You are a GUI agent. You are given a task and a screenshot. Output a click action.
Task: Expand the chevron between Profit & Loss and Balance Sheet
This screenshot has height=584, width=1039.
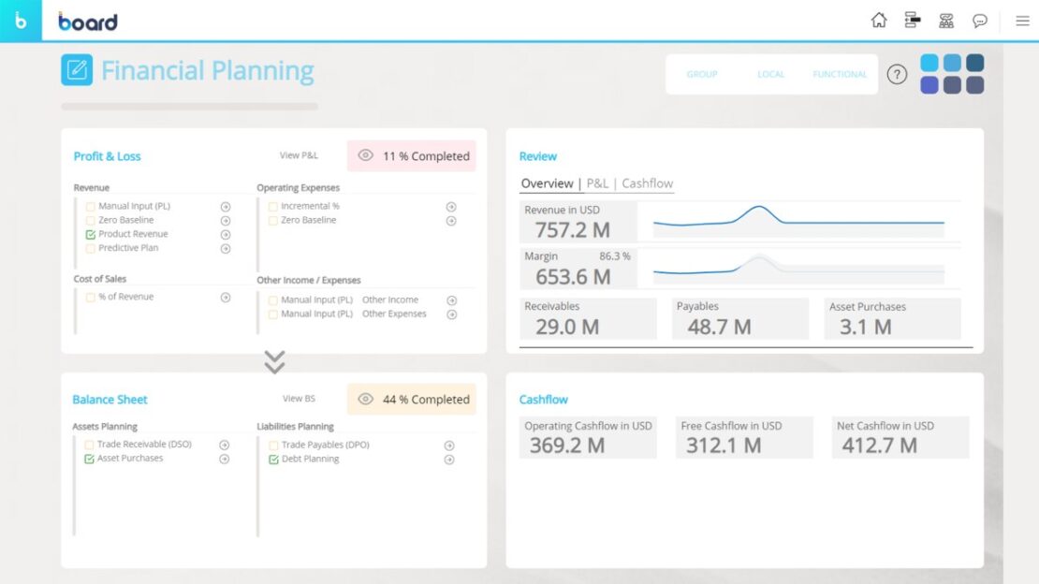pyautogui.click(x=273, y=362)
